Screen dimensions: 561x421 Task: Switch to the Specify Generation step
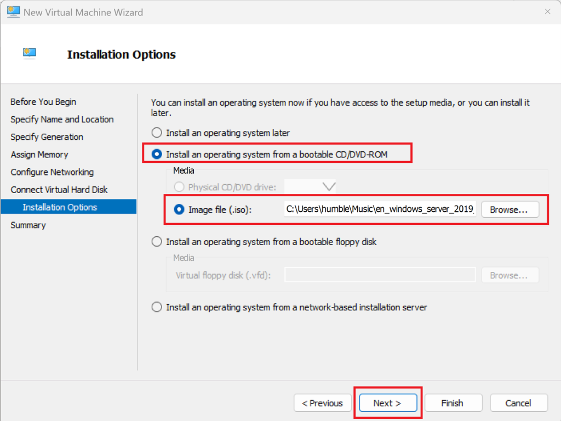tap(47, 137)
